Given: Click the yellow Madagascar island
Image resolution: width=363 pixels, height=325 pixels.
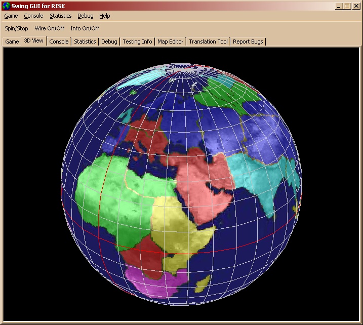Looking at the screenshot, I should point(203,283).
